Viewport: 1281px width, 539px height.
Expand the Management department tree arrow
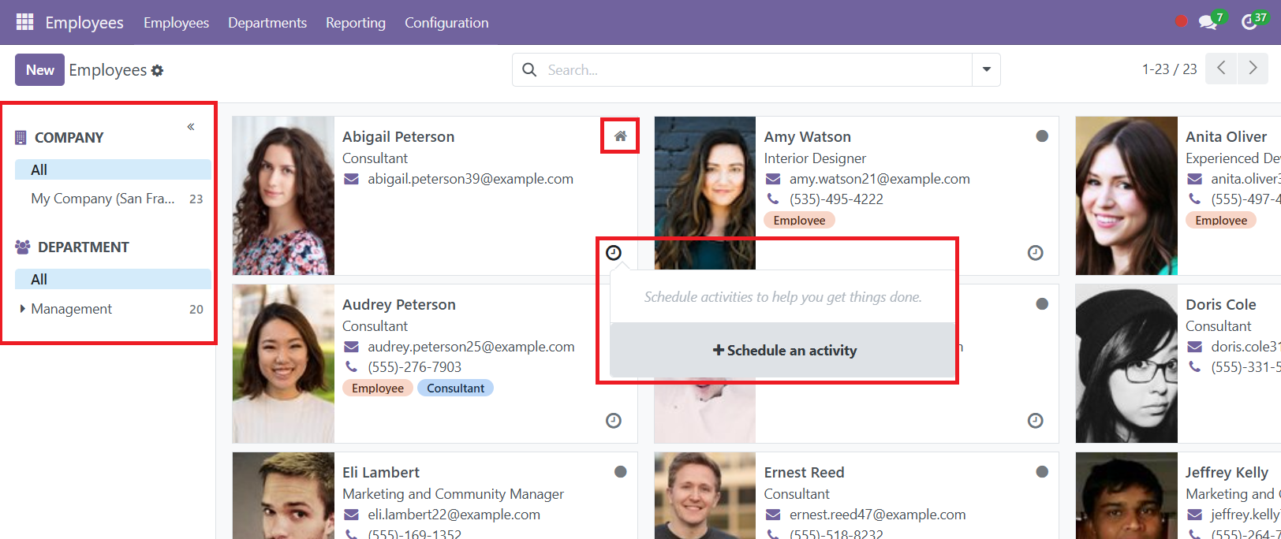22,309
